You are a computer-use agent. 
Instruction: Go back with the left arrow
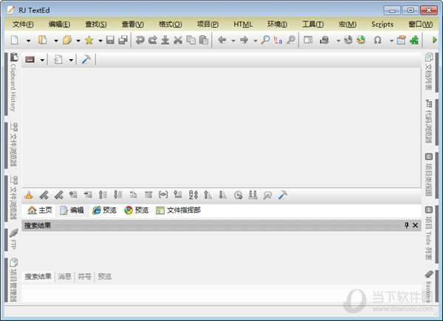[x=222, y=40]
